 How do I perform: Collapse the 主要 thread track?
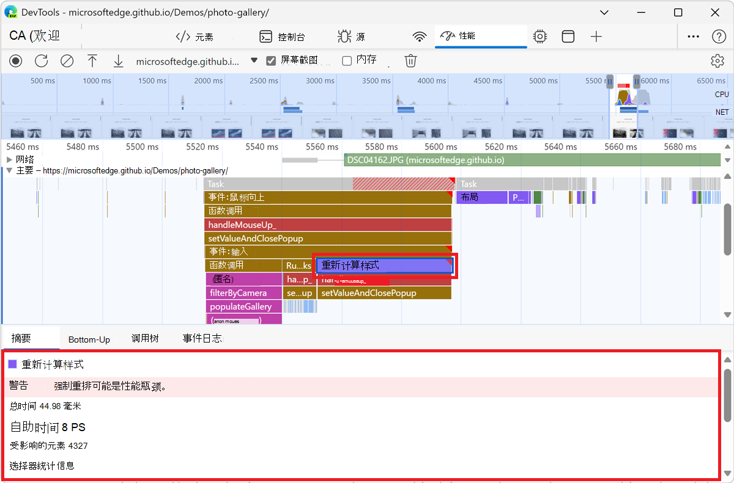[x=9, y=170]
